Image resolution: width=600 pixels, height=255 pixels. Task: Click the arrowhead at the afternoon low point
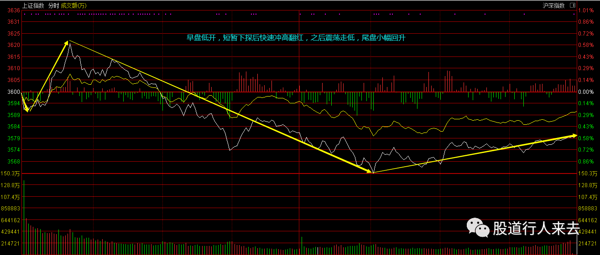370,171
